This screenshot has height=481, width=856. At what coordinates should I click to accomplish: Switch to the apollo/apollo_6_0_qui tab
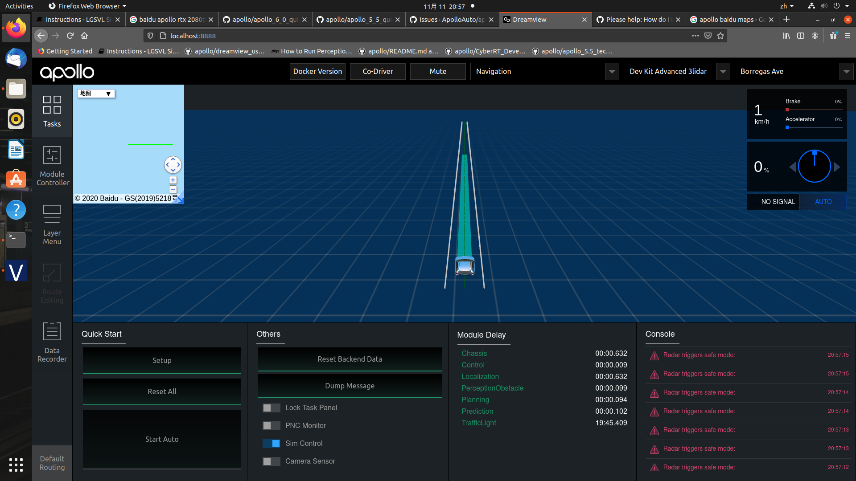tap(265, 20)
